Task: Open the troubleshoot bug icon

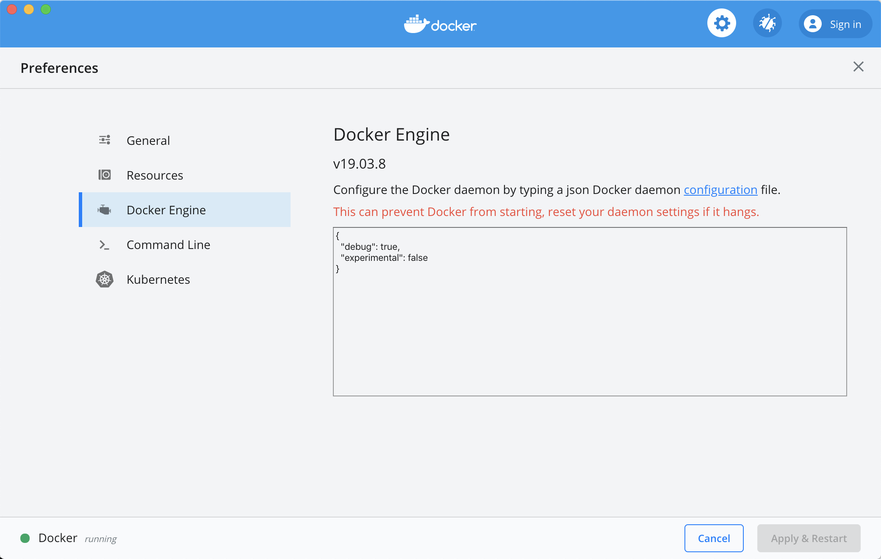Action: click(x=767, y=23)
